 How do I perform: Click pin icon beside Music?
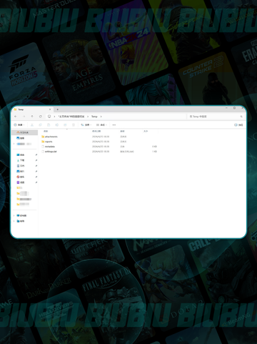tap(36, 177)
